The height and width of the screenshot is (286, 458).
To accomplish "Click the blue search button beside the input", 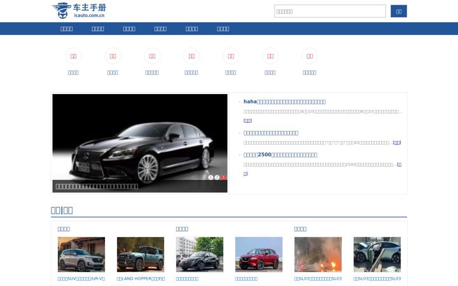I will 399,11.
